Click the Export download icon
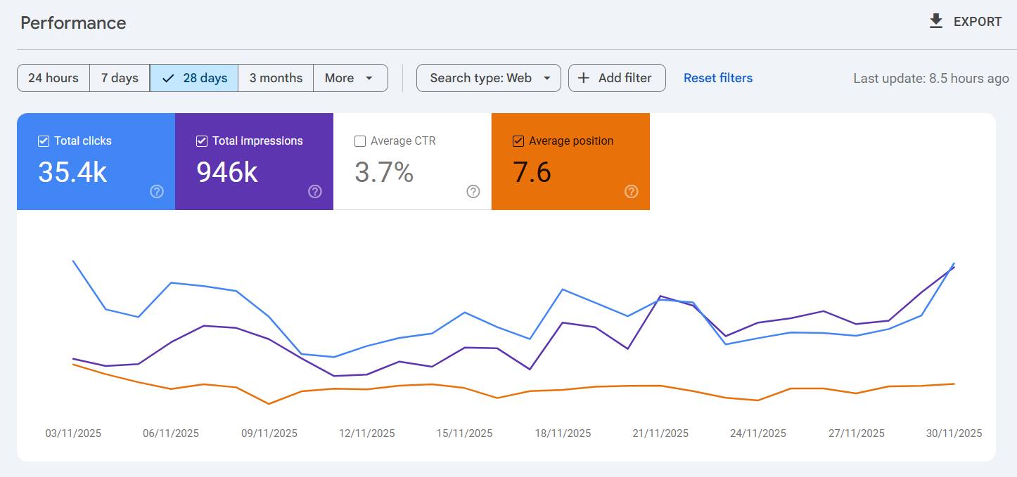This screenshot has width=1017, height=477. point(935,22)
